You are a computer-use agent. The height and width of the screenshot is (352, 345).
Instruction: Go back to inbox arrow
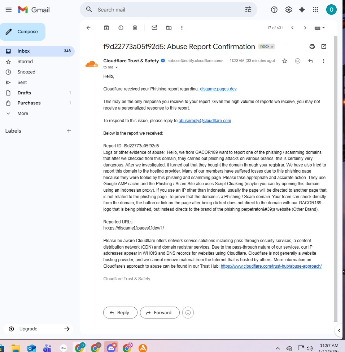point(88,28)
